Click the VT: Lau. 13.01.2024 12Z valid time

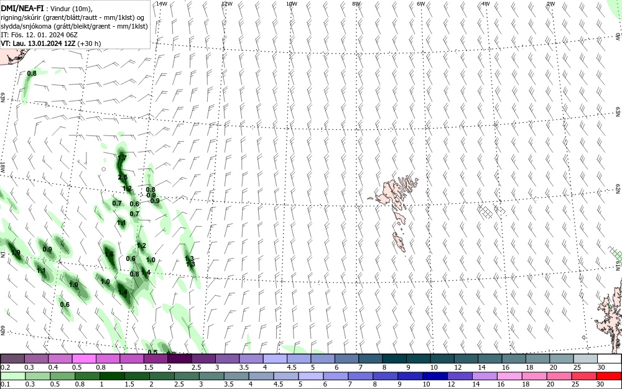(x=38, y=43)
